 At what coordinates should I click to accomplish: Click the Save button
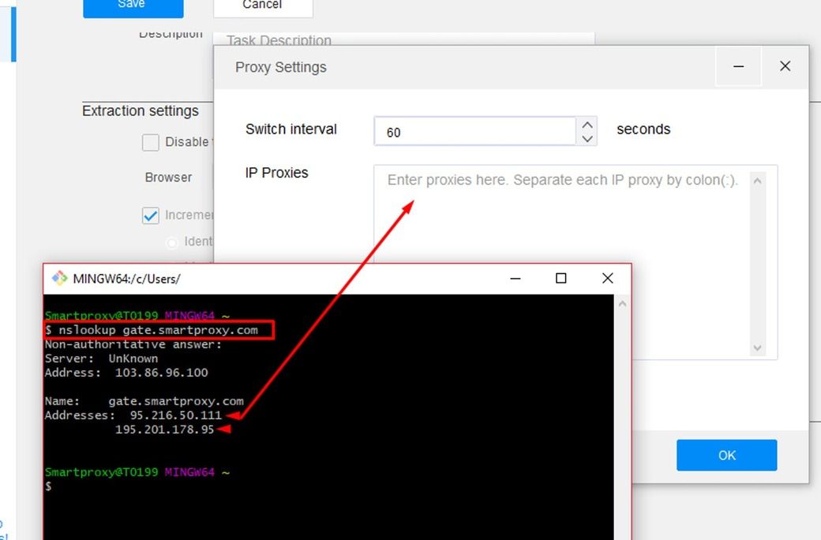pos(133,9)
